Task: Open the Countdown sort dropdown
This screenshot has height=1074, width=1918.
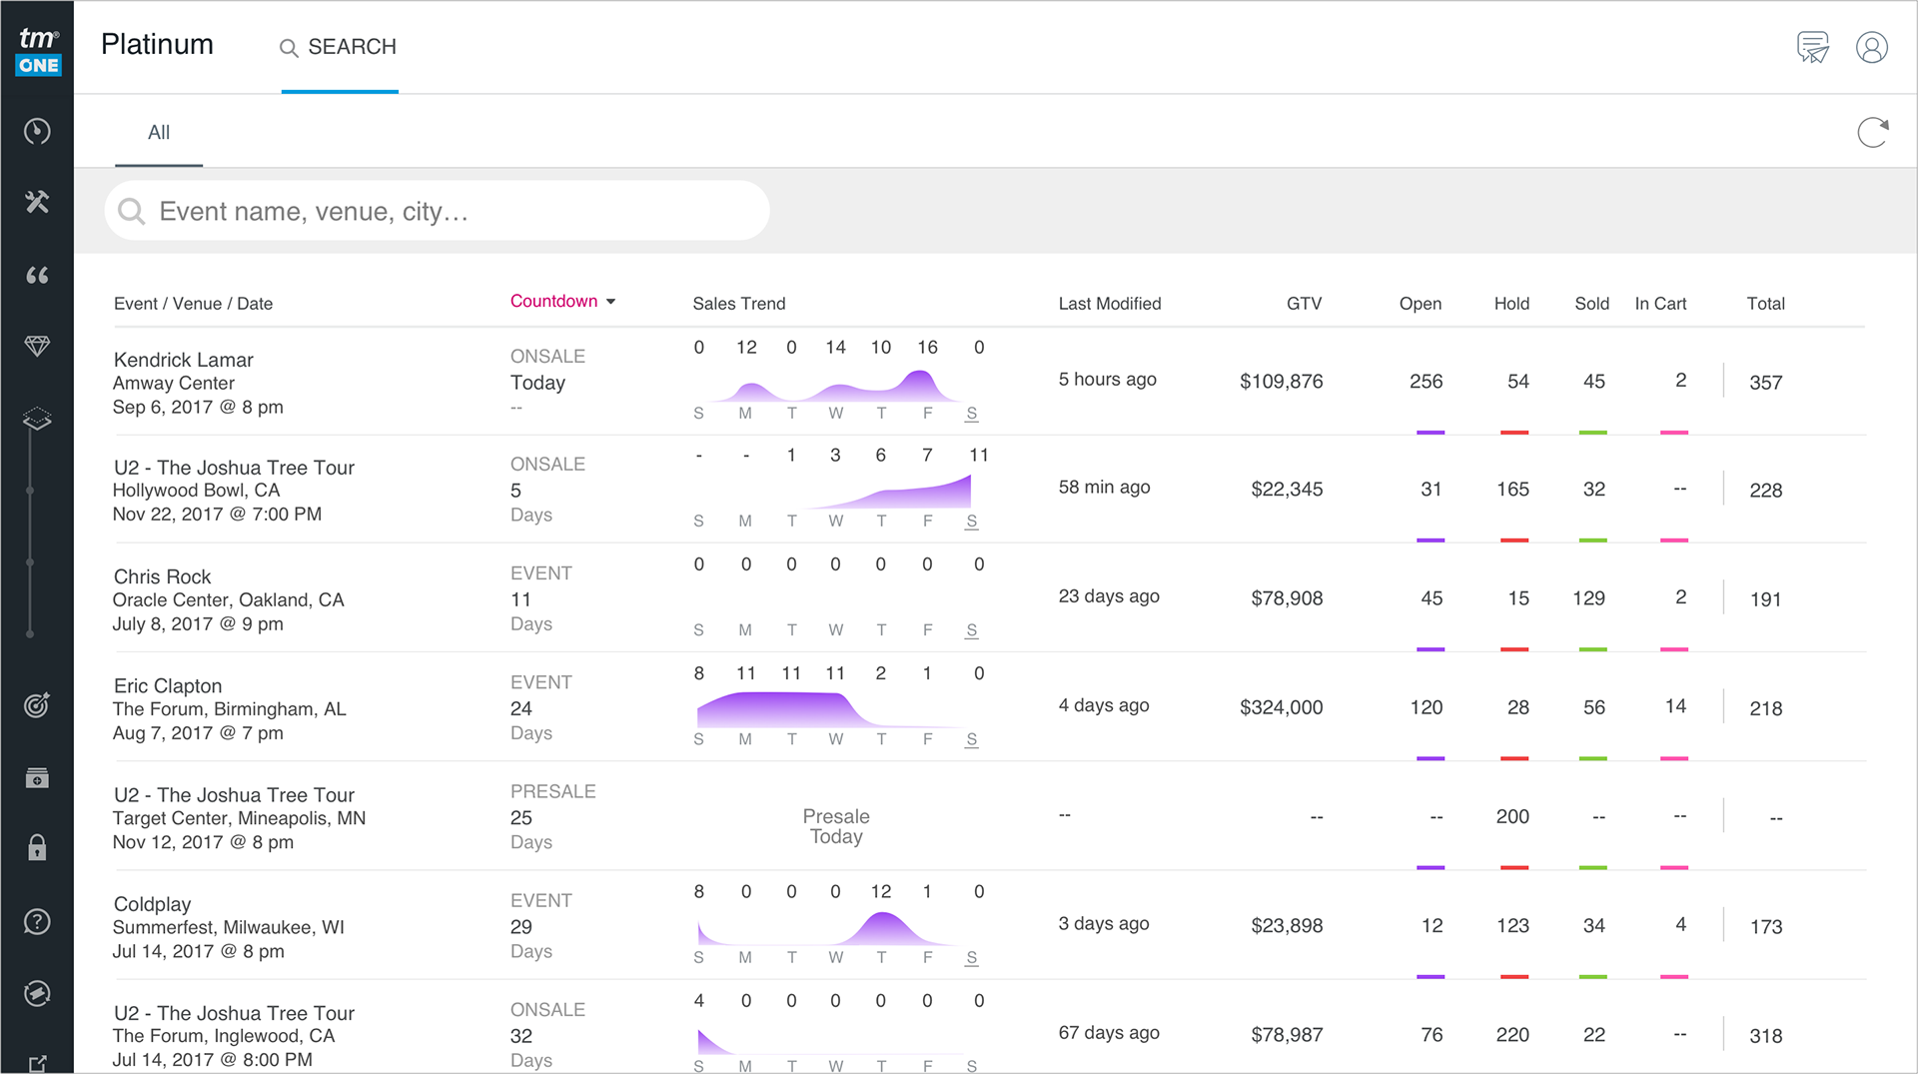Action: (x=562, y=301)
